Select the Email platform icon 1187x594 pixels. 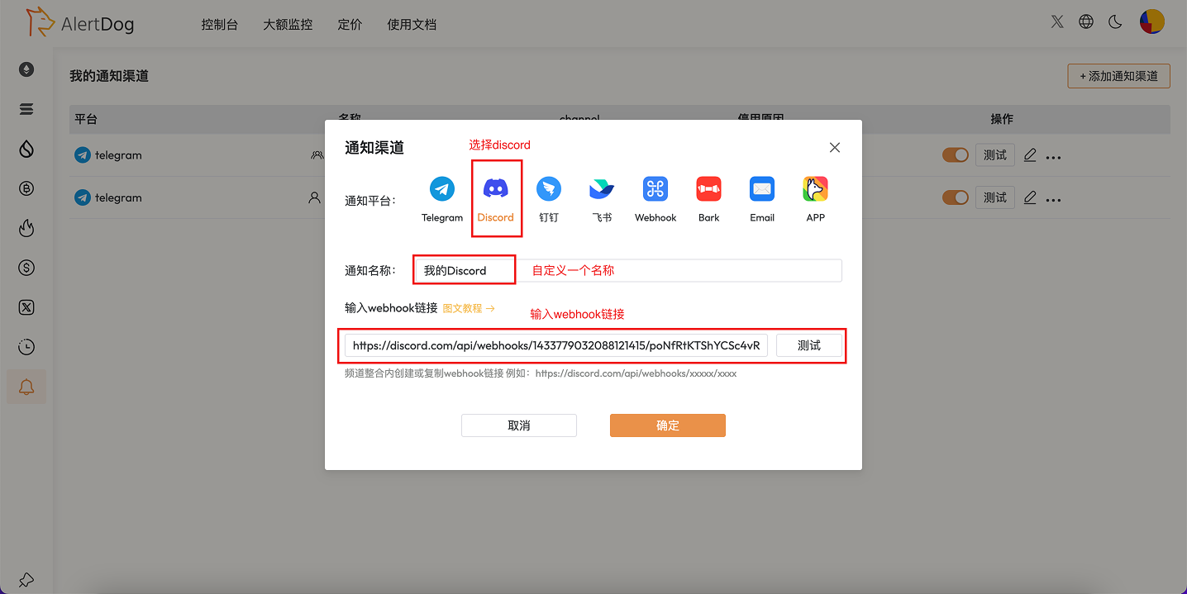(x=761, y=189)
